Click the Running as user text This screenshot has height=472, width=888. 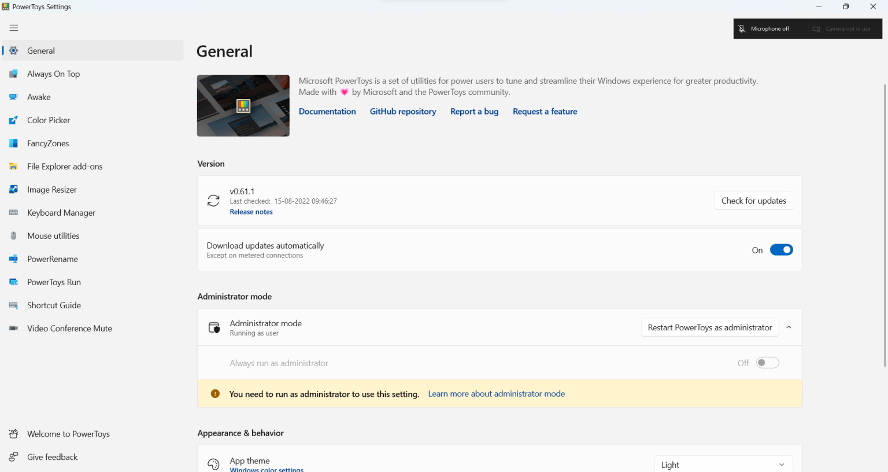[x=254, y=334]
